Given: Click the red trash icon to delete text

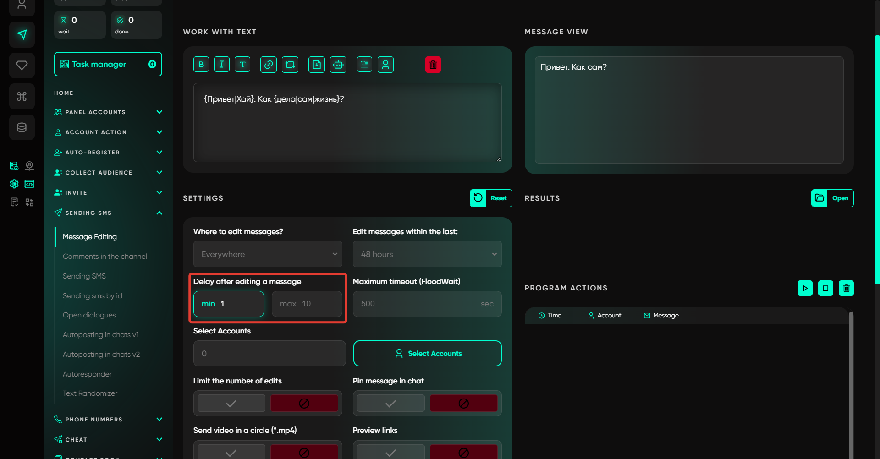Looking at the screenshot, I should 433,65.
